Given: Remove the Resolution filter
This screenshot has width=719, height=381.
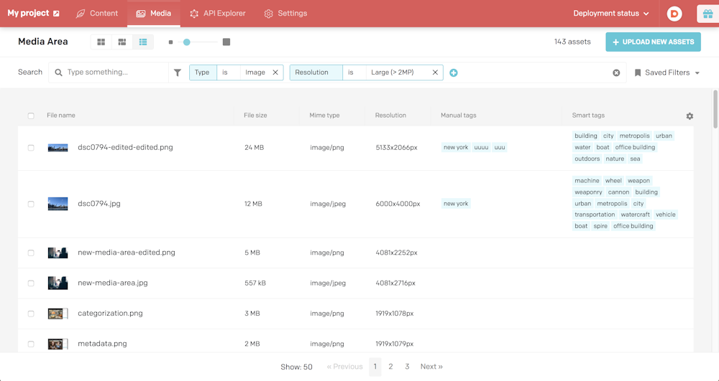Looking at the screenshot, I should tap(435, 72).
